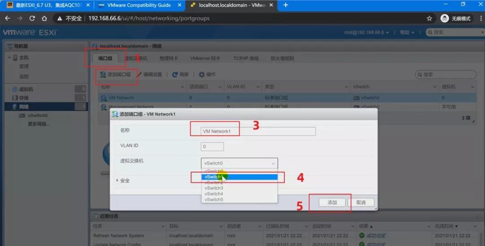The image size is (485, 246).
Task: Switch to the 物理网卡 tab
Action: click(x=168, y=58)
